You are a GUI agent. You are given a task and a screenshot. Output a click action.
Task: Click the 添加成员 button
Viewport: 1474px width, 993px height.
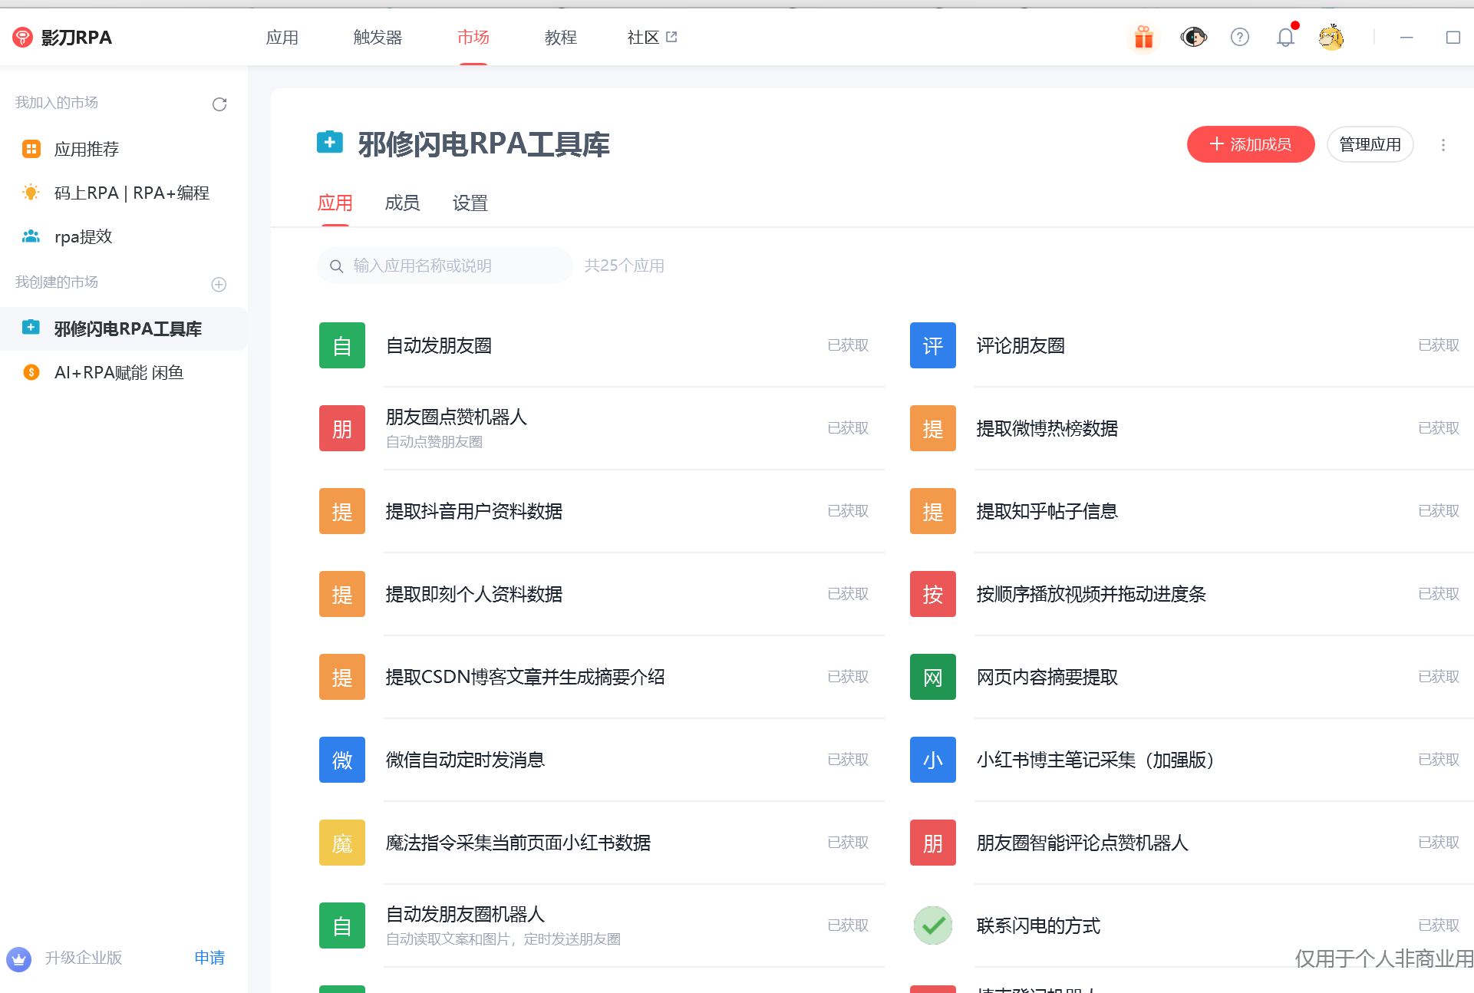pyautogui.click(x=1250, y=144)
